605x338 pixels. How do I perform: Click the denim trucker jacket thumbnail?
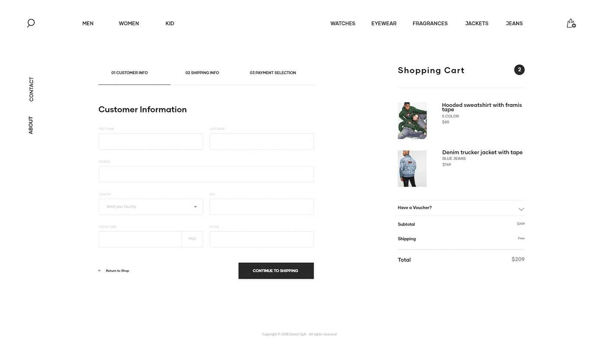point(412,169)
